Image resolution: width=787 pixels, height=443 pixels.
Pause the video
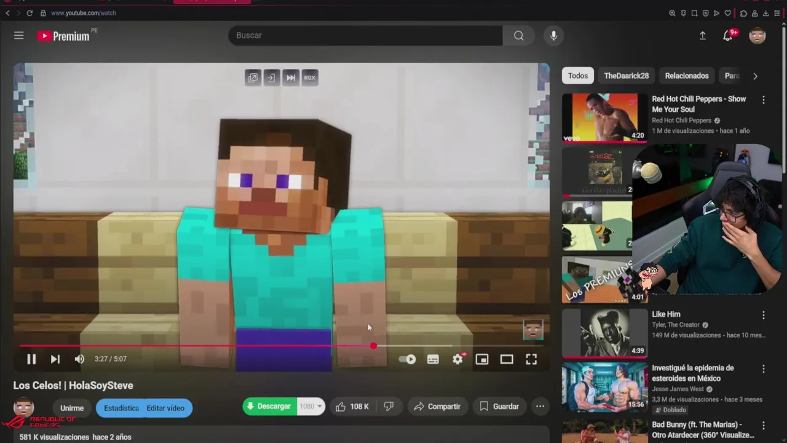(x=31, y=359)
